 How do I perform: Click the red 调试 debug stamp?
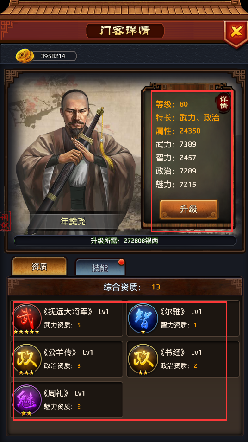pos(5,221)
